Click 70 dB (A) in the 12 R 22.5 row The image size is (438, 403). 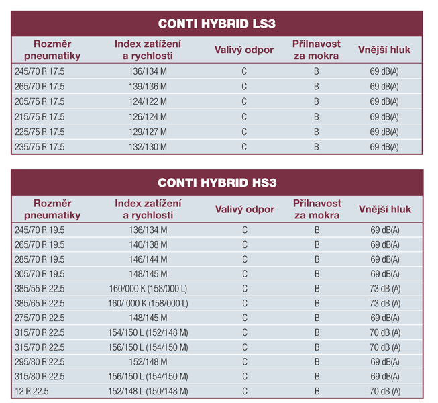tap(385, 391)
